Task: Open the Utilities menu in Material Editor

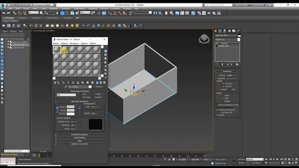Action: click(93, 43)
